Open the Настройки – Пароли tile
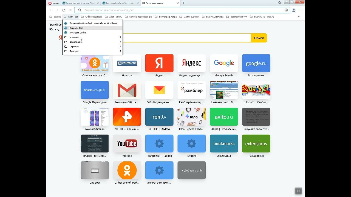 click(159, 144)
